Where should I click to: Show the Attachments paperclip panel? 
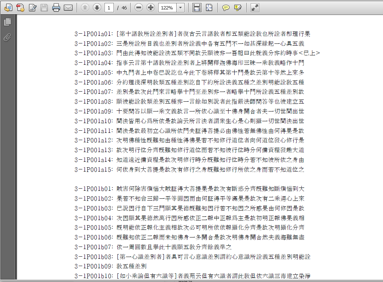(7, 37)
